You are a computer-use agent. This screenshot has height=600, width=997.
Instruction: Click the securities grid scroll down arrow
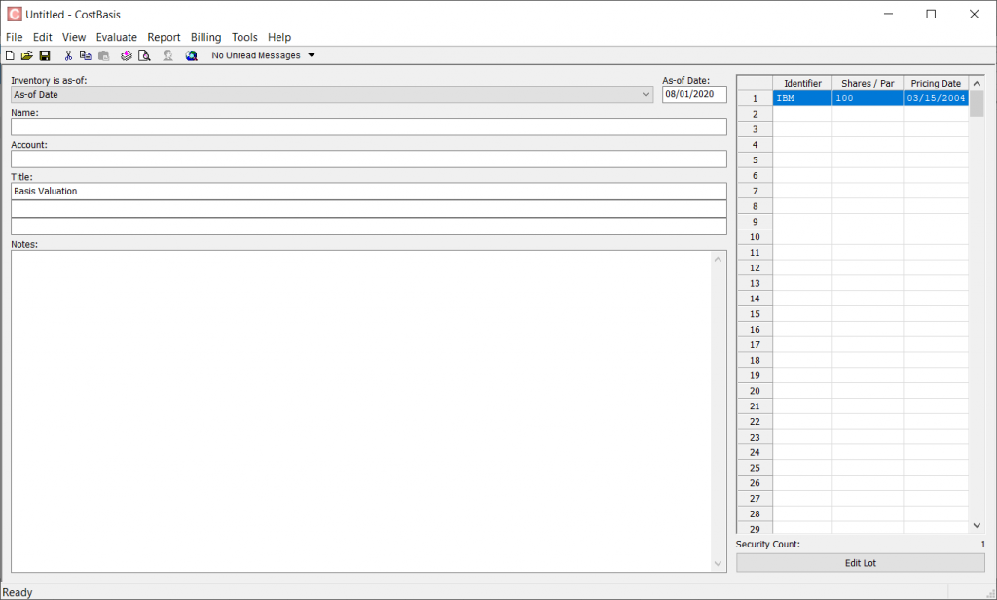[x=978, y=526]
